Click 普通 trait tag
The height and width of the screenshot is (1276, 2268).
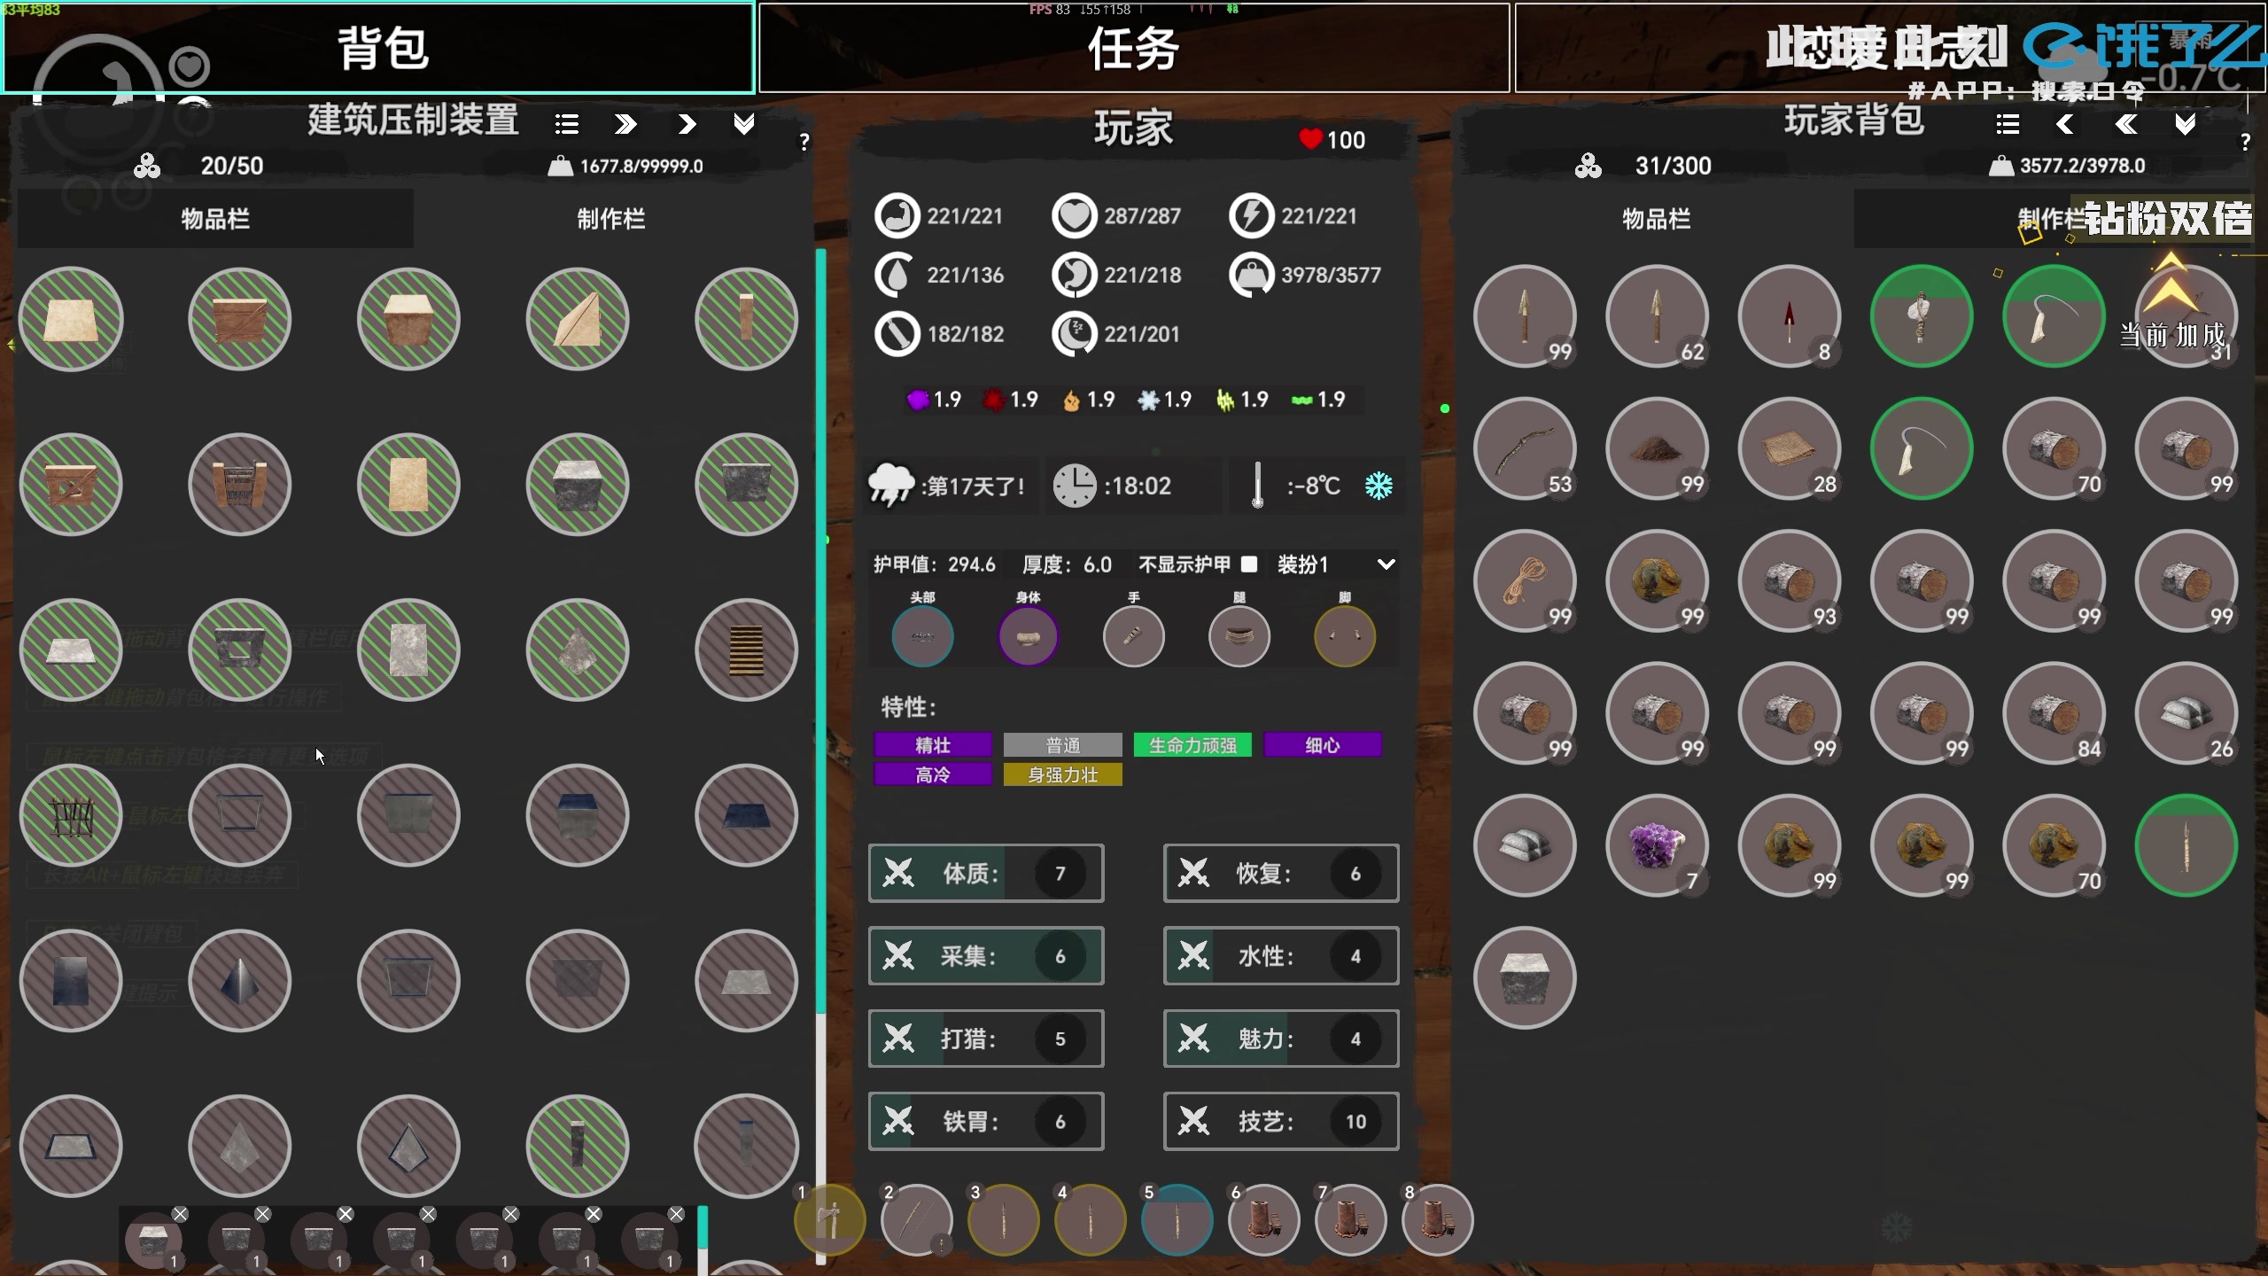(1062, 745)
